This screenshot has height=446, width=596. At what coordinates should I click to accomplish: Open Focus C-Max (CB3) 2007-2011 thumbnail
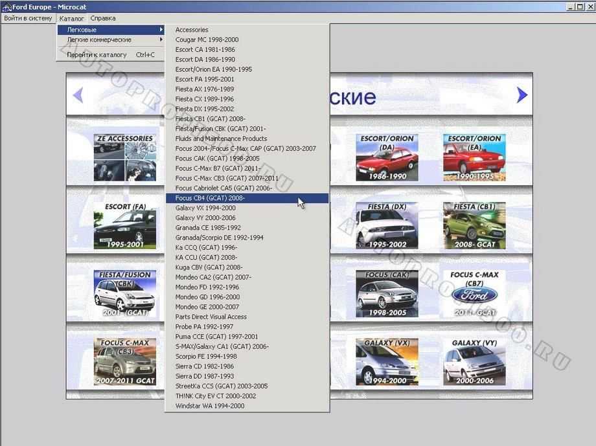(x=124, y=362)
